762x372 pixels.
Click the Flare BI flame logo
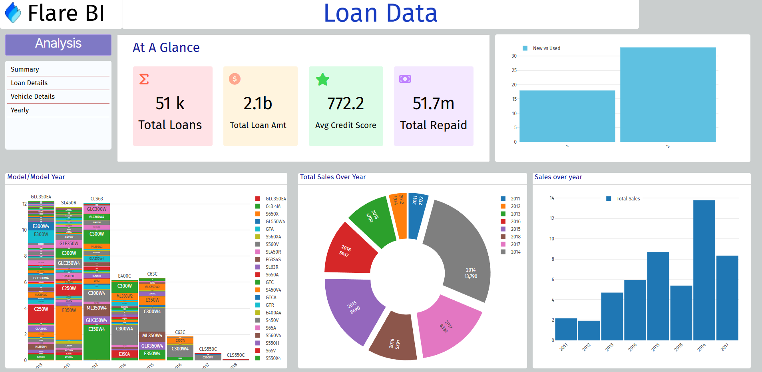click(x=13, y=13)
